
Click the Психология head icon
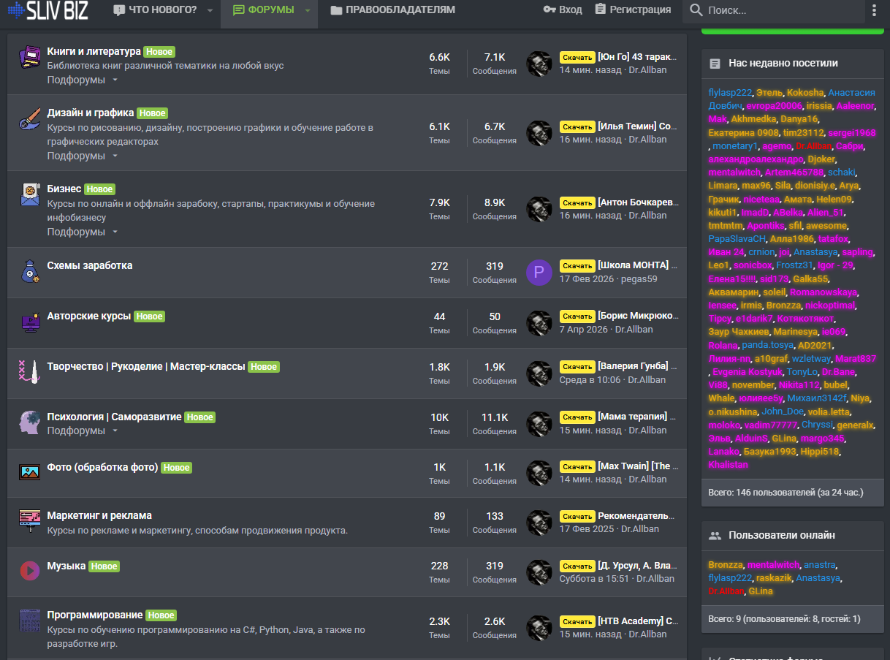click(29, 422)
